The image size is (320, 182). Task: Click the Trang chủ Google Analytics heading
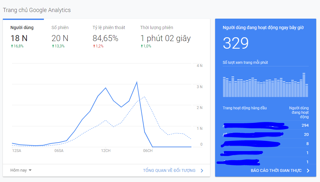point(37,10)
